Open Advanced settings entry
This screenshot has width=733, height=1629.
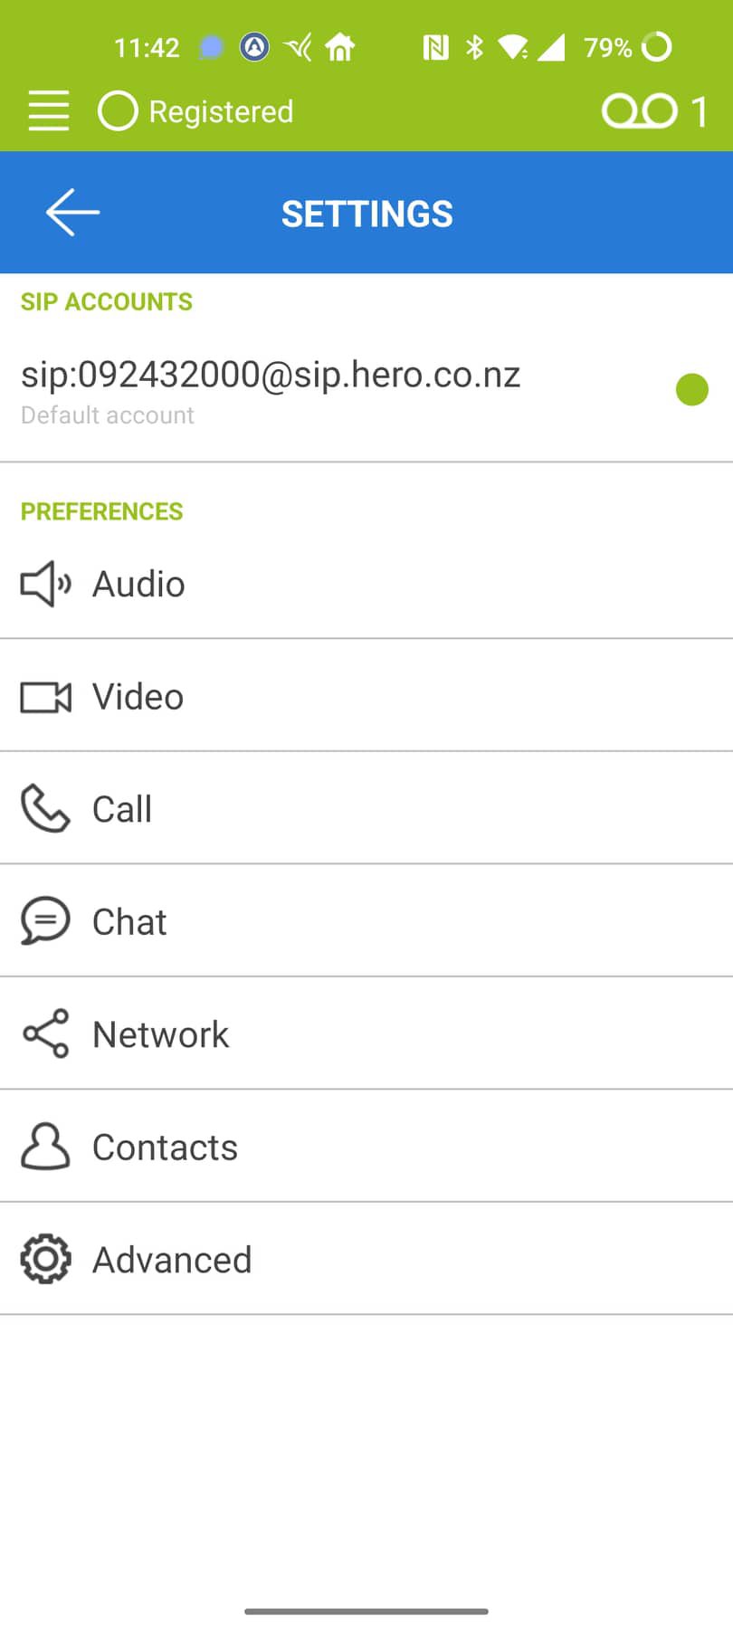point(366,1259)
